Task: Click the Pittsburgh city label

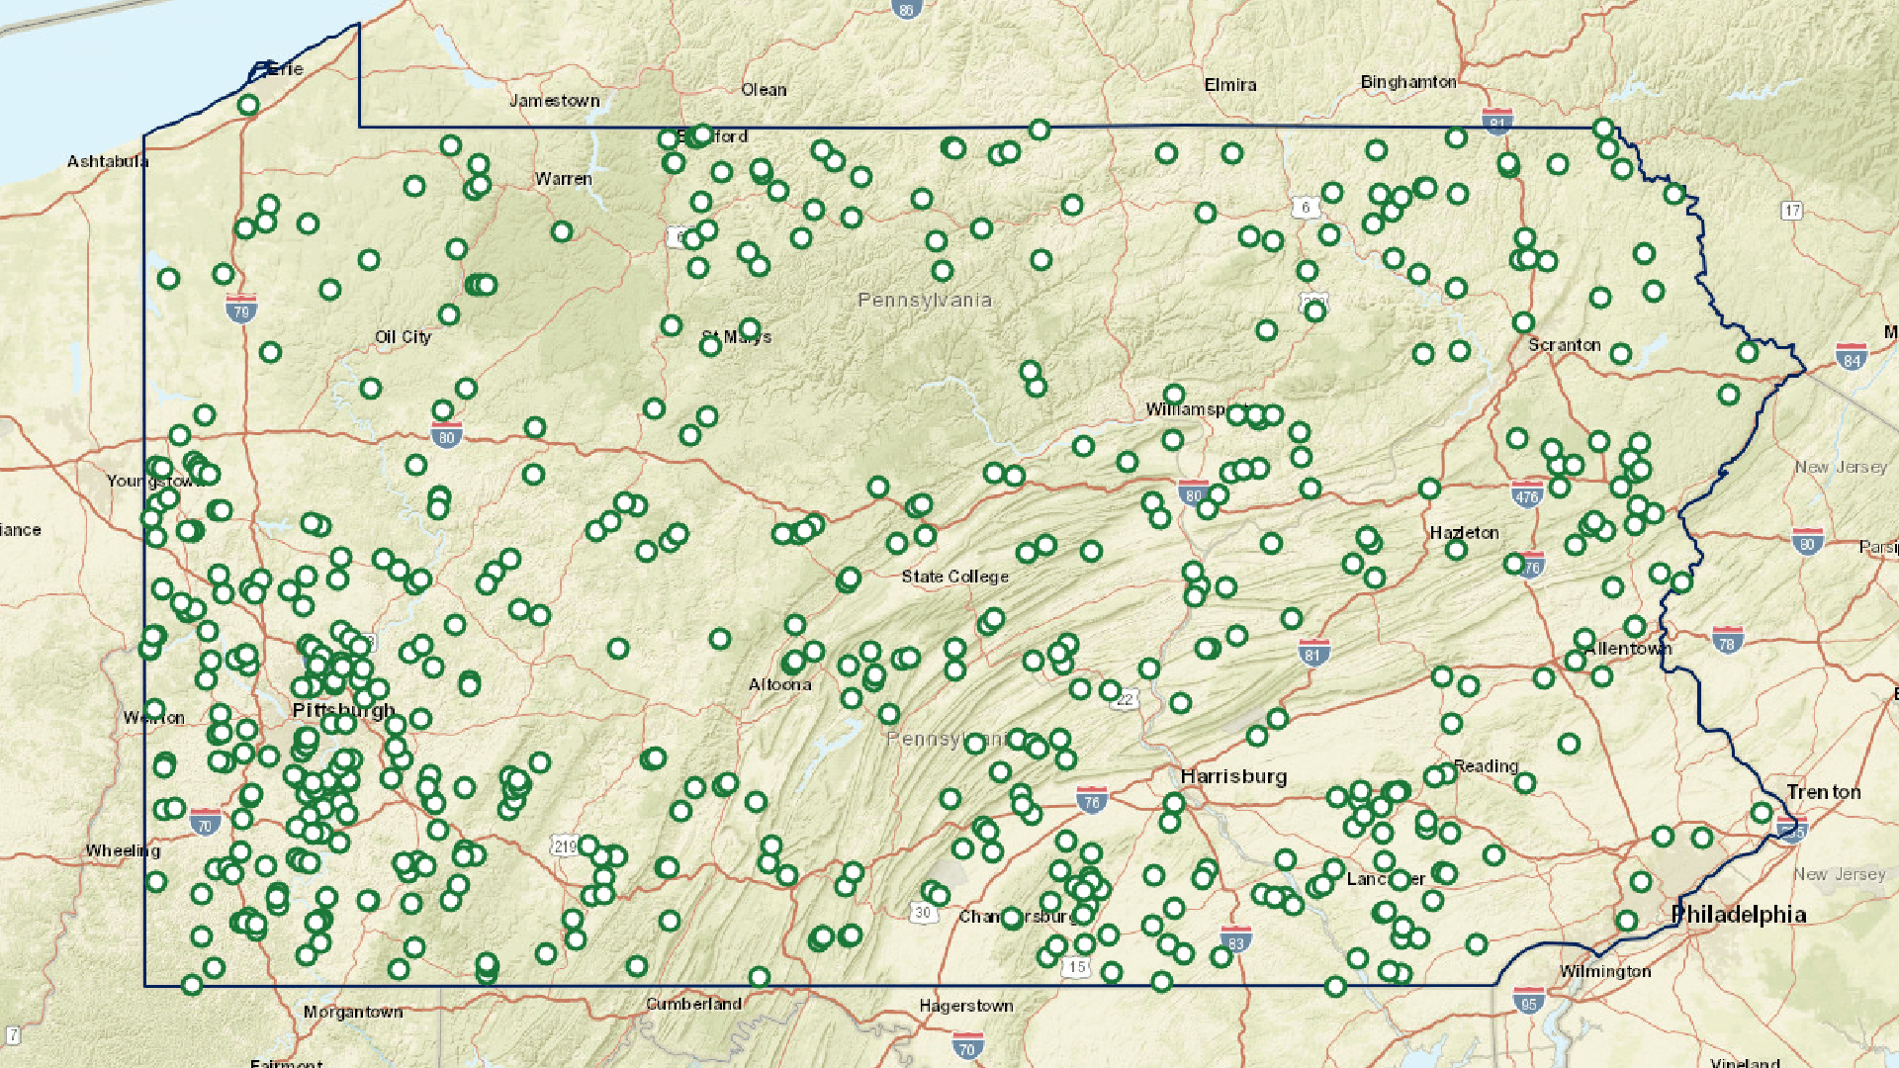Action: tap(343, 710)
